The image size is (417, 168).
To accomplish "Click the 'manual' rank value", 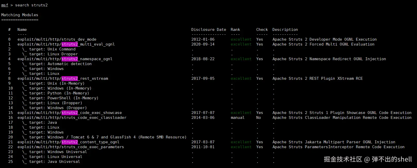I will 237,118.
